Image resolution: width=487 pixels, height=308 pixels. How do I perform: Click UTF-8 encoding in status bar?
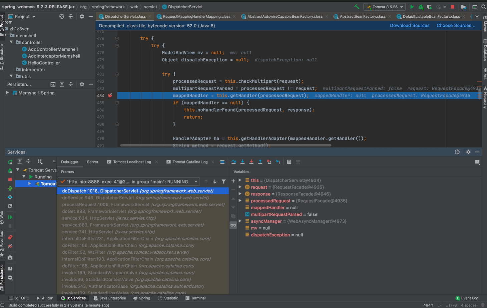click(x=451, y=305)
